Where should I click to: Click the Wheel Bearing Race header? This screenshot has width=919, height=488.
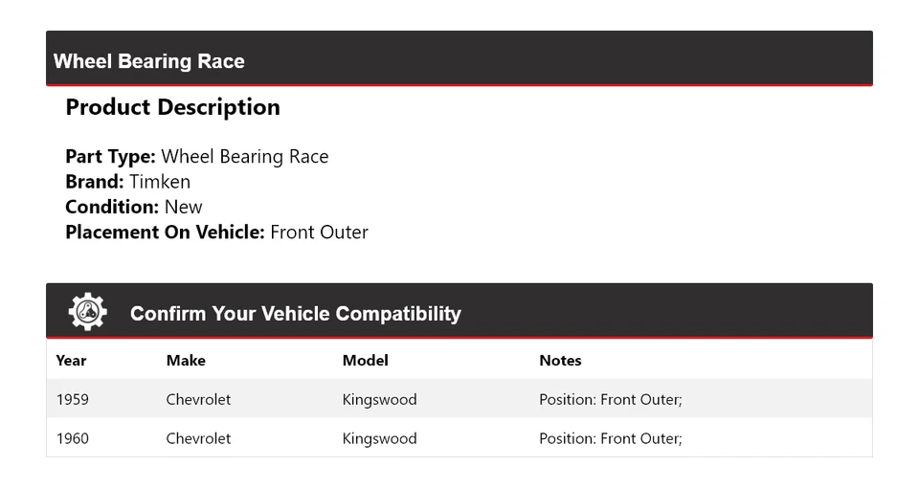tap(149, 61)
